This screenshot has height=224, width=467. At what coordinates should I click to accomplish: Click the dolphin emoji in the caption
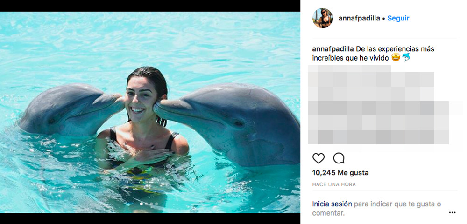pyautogui.click(x=406, y=58)
